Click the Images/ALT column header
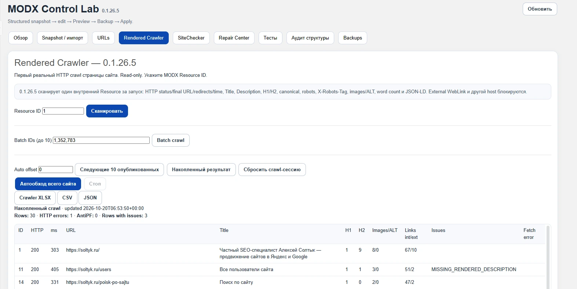This screenshot has height=289, width=577. click(x=385, y=230)
